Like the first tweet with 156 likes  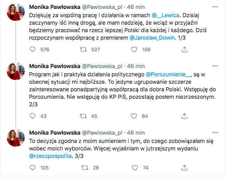135,49
